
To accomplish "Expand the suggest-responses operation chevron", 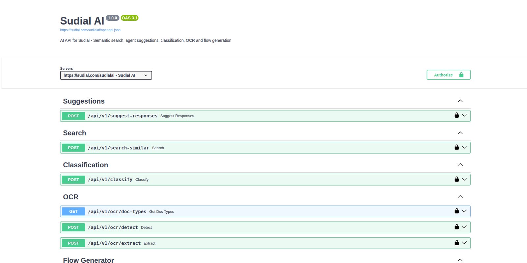I will click(x=464, y=115).
